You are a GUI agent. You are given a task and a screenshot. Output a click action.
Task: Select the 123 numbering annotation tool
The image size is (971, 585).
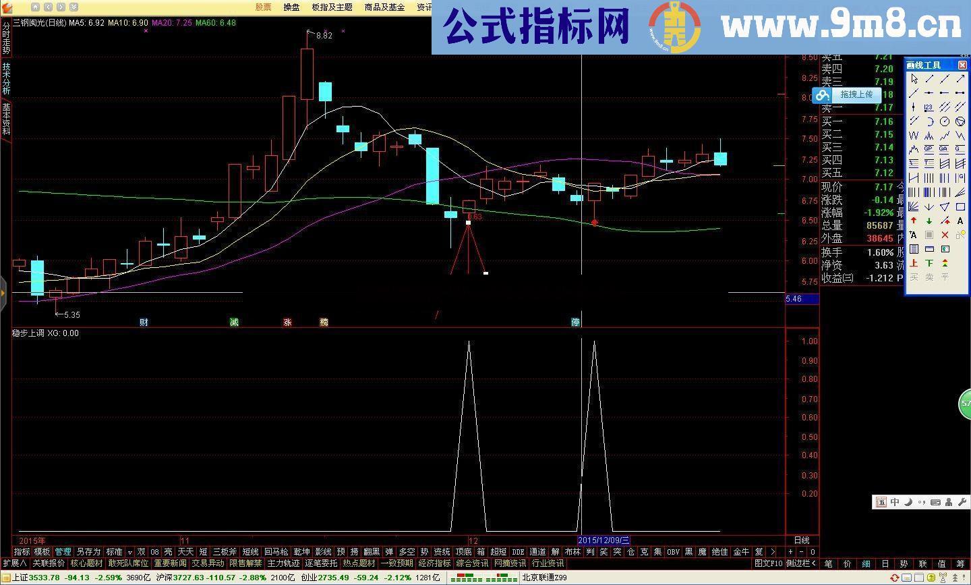point(929,107)
